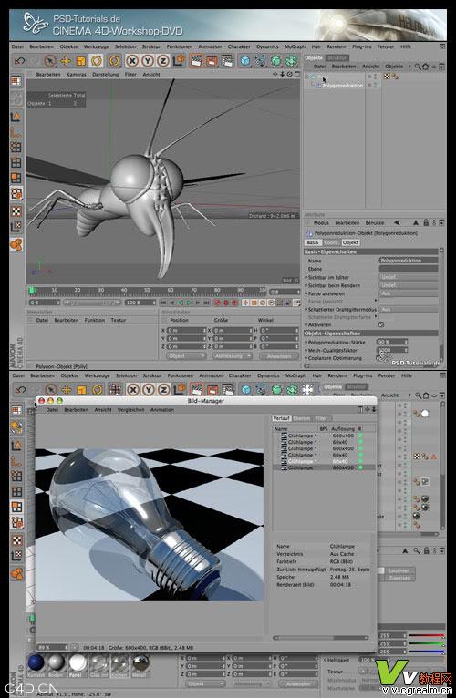Screen dimensions: 456x698
Task: Collapse the Objekt-Eigenschaften section header
Action: [x=370, y=333]
